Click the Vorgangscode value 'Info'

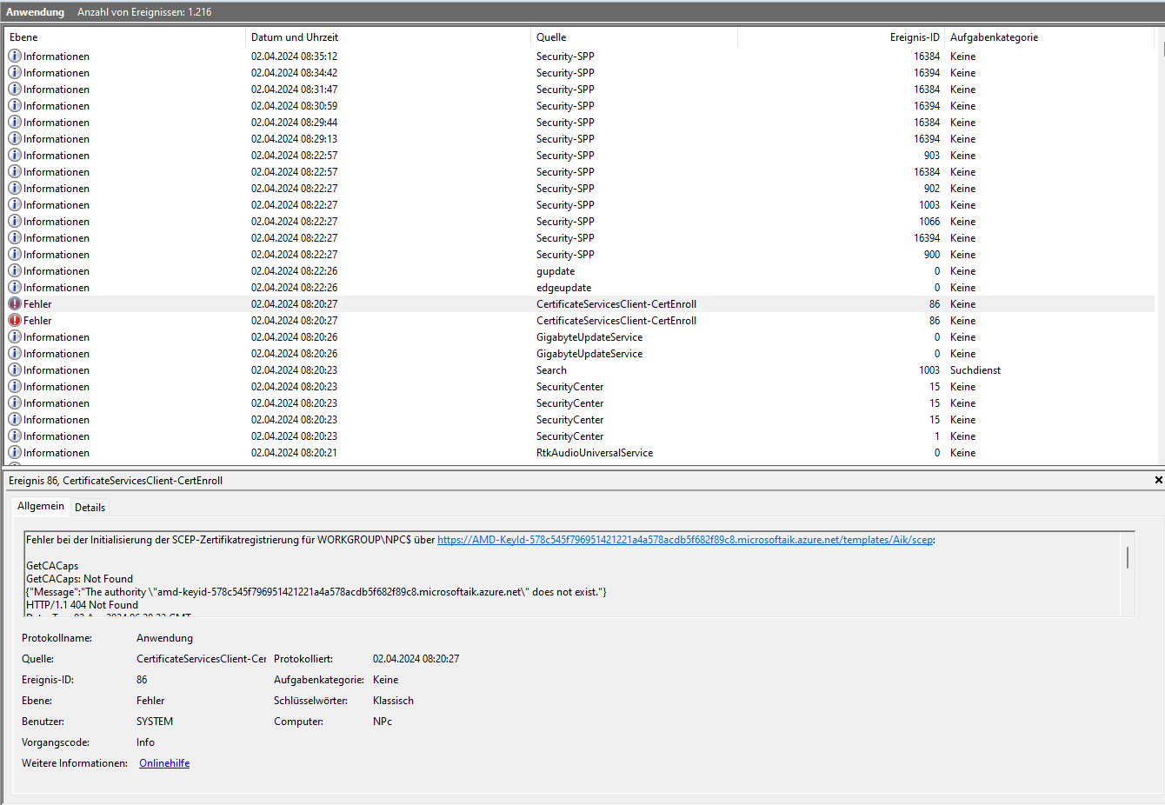pyautogui.click(x=145, y=742)
